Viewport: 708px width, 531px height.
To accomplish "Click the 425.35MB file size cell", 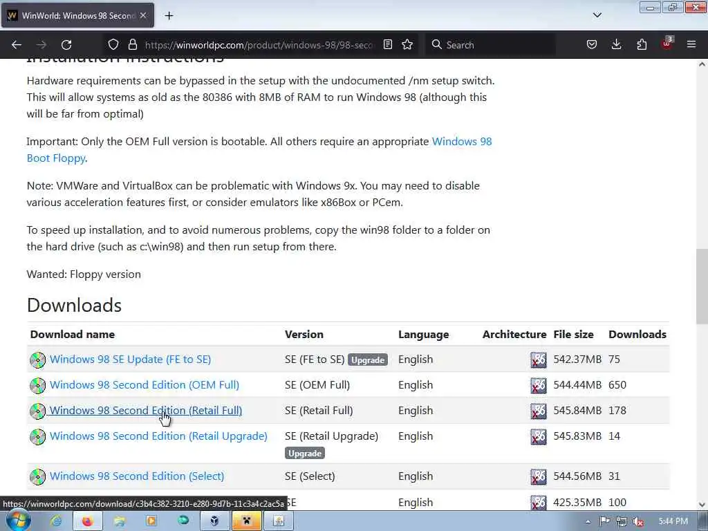I will [x=577, y=503].
